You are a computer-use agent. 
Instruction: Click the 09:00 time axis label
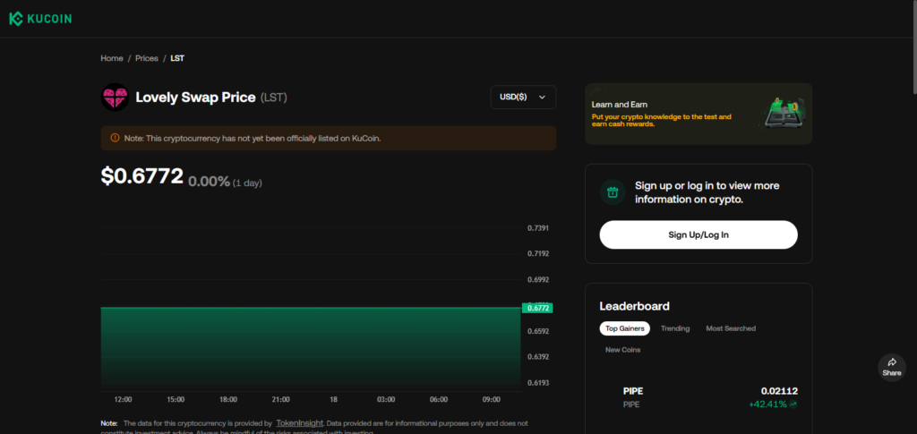point(492,399)
